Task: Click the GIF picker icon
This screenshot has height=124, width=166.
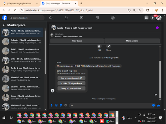Action: click(66, 105)
